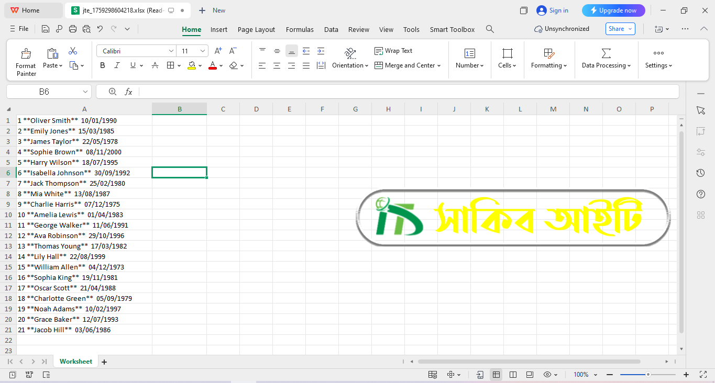Expand the Merge and Center dropdown
The height and width of the screenshot is (383, 715).
(439, 65)
